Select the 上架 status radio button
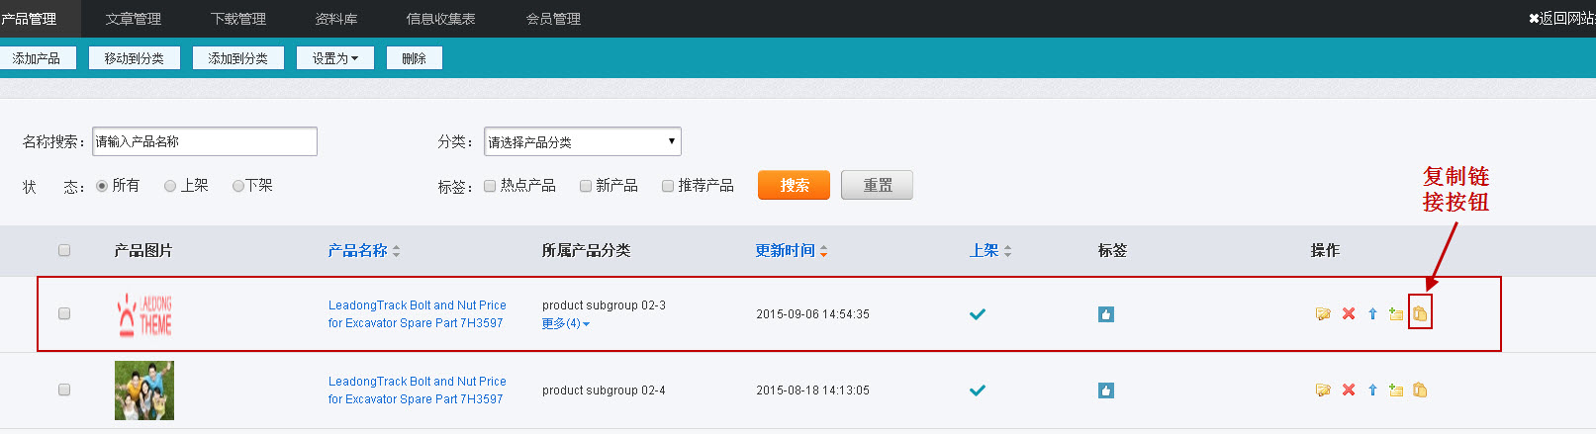 click(x=170, y=186)
